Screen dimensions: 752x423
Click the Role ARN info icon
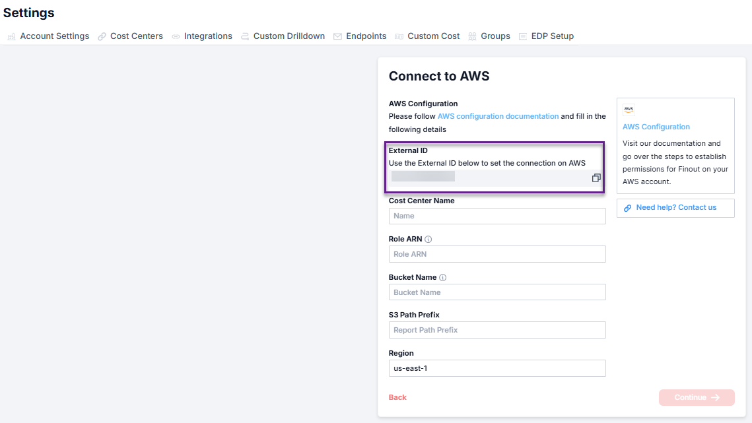428,240
